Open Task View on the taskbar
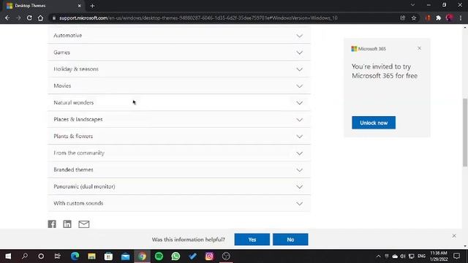The height and width of the screenshot is (263, 468). (57, 256)
